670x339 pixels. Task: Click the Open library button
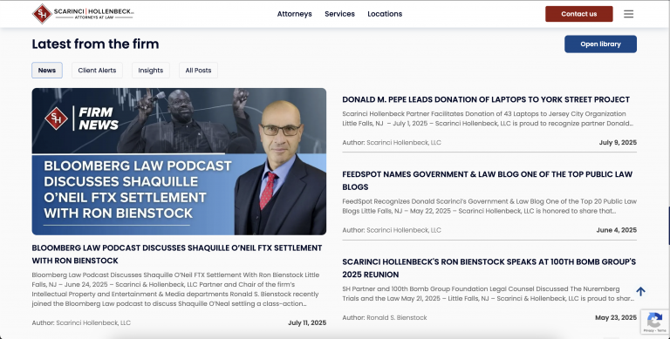coord(600,44)
